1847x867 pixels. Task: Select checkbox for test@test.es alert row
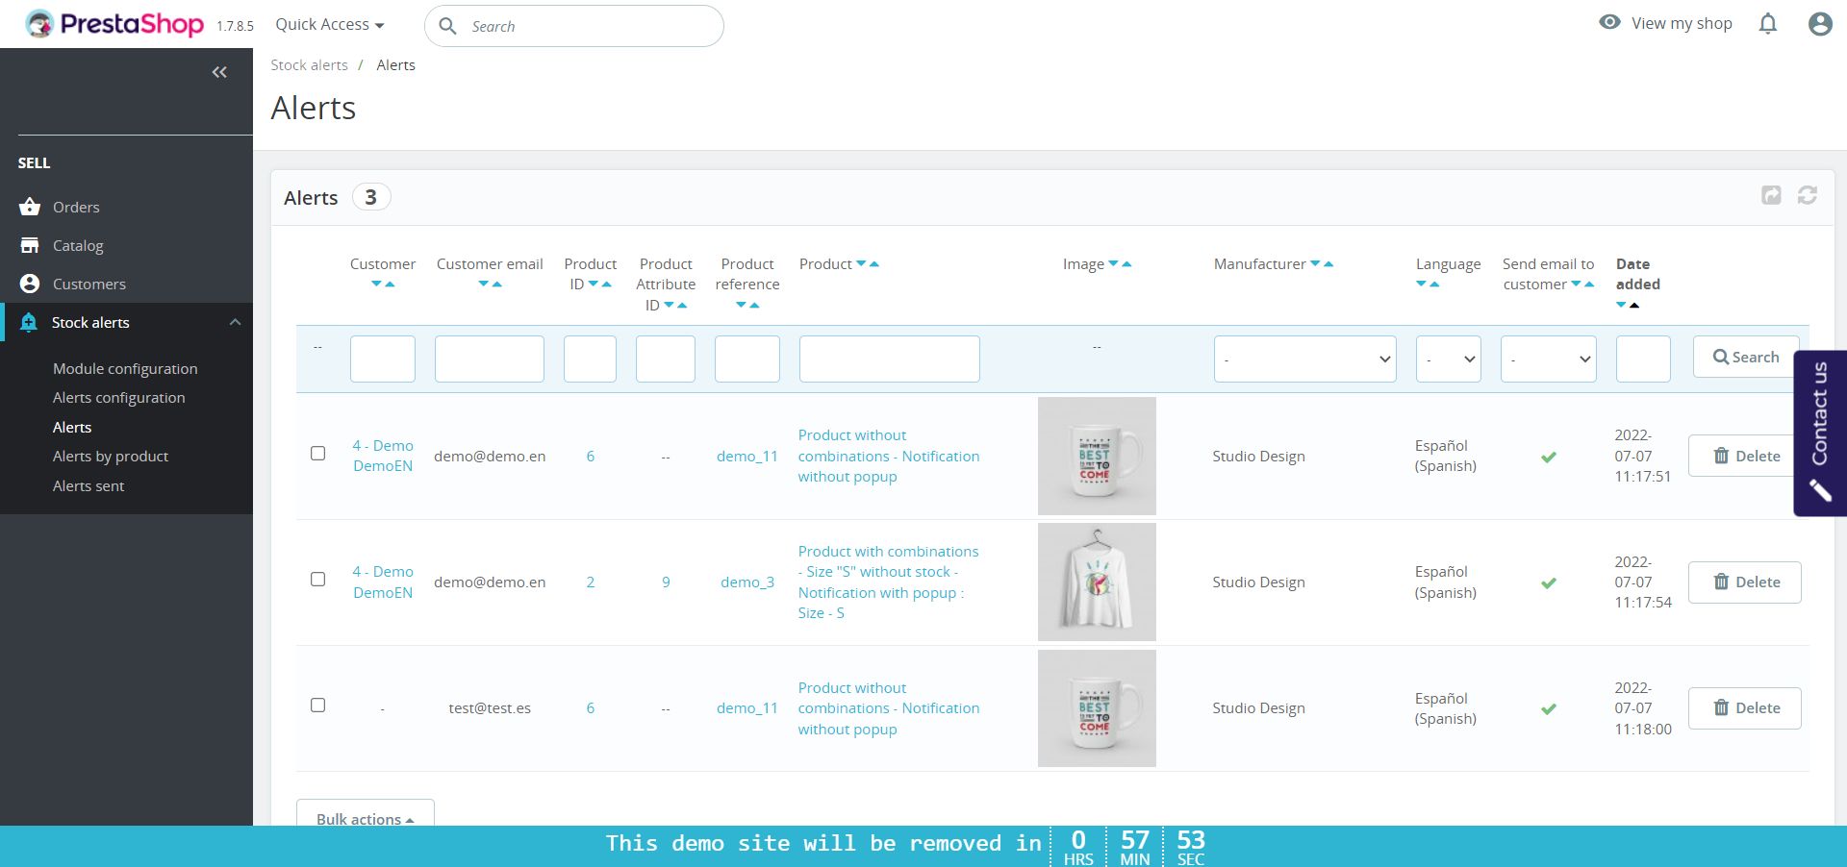pos(318,706)
